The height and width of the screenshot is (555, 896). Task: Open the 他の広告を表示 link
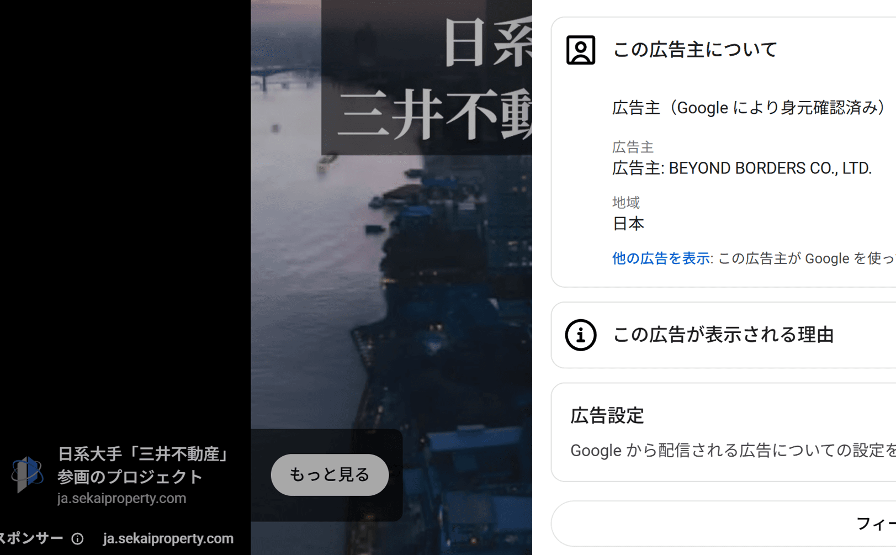[x=660, y=258]
